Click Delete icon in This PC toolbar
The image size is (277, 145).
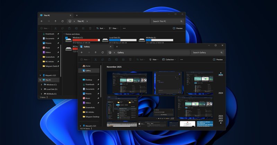[90, 28]
